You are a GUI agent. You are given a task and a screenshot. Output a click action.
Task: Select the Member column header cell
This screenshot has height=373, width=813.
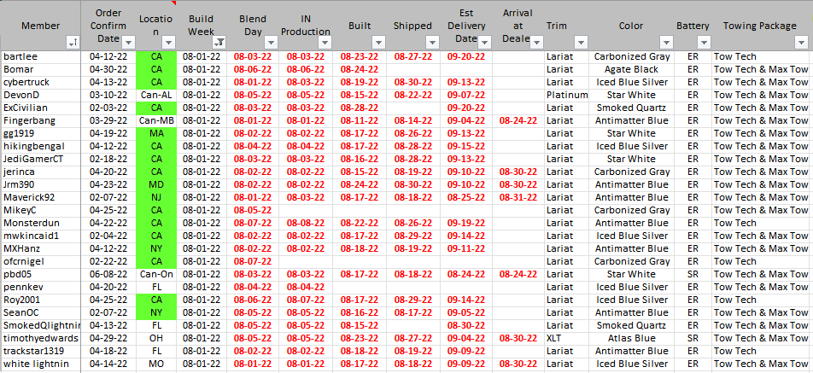tap(34, 26)
